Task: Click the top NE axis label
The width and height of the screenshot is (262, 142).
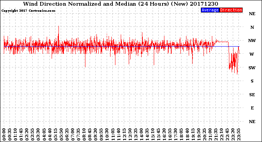Action: pos(252,14)
